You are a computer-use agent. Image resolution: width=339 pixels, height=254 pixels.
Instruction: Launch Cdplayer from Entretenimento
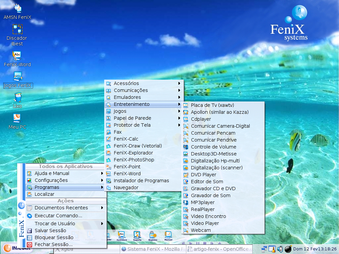click(x=223, y=119)
